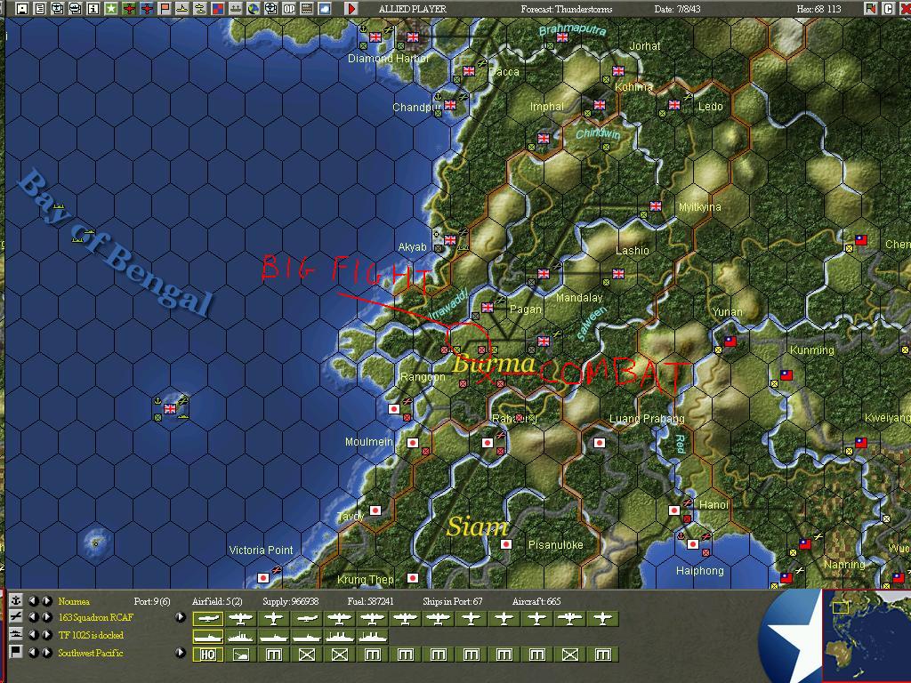The height and width of the screenshot is (683, 911).
Task: Click the orange flag toolbar icon
Action: click(165, 9)
